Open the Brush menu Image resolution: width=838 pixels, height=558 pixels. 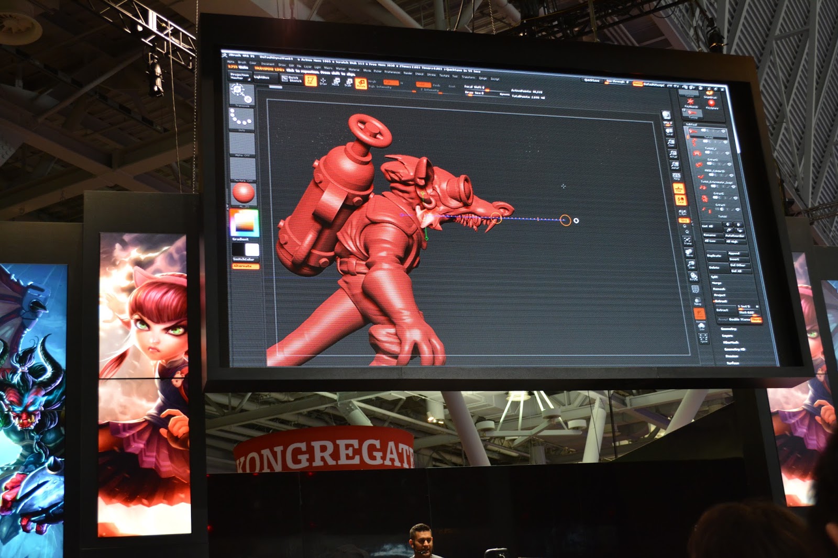point(242,62)
